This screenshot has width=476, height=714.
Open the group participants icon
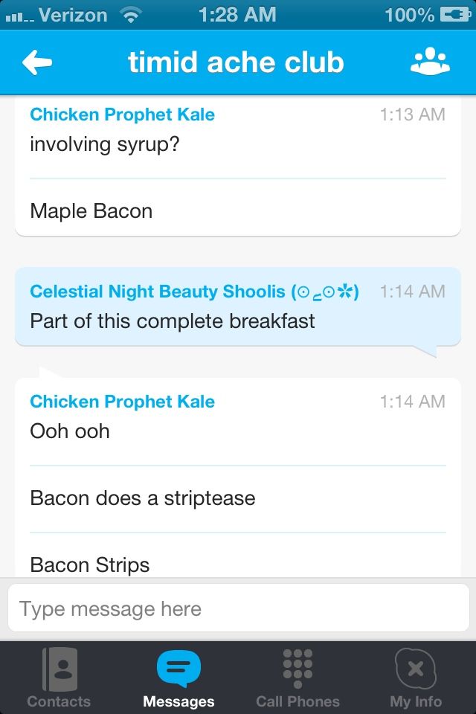tap(430, 62)
